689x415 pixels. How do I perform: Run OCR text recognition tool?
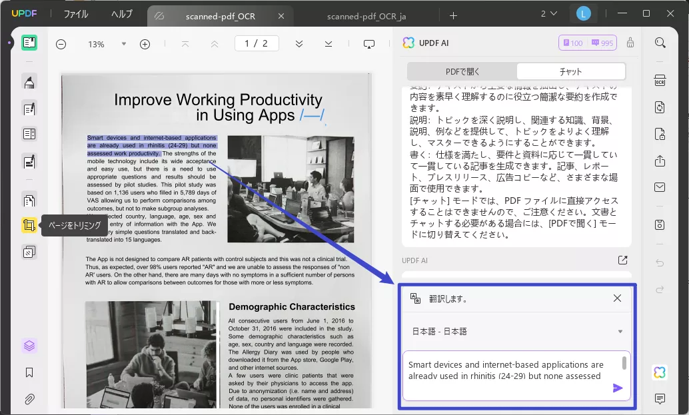660,81
